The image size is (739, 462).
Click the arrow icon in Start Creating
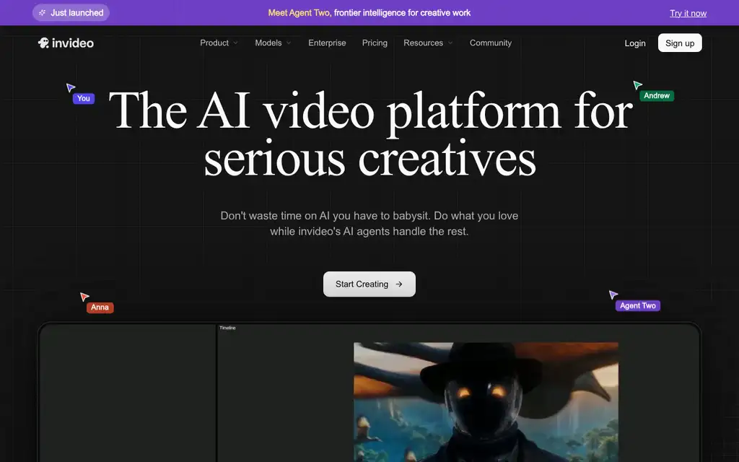pyautogui.click(x=398, y=284)
